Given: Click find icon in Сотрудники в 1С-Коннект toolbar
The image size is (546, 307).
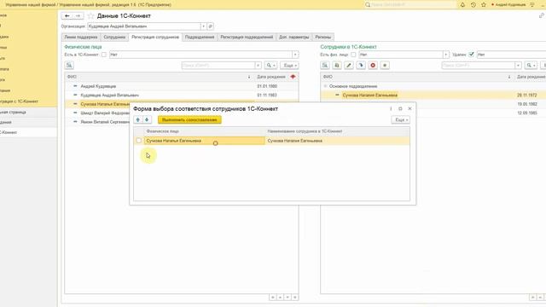Looking at the screenshot, I should [x=325, y=66].
